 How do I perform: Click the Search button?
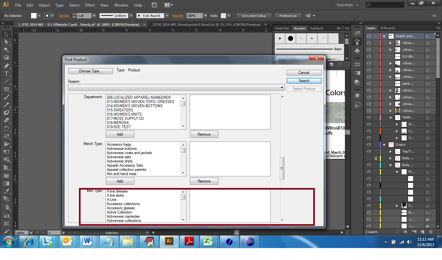pos(304,81)
